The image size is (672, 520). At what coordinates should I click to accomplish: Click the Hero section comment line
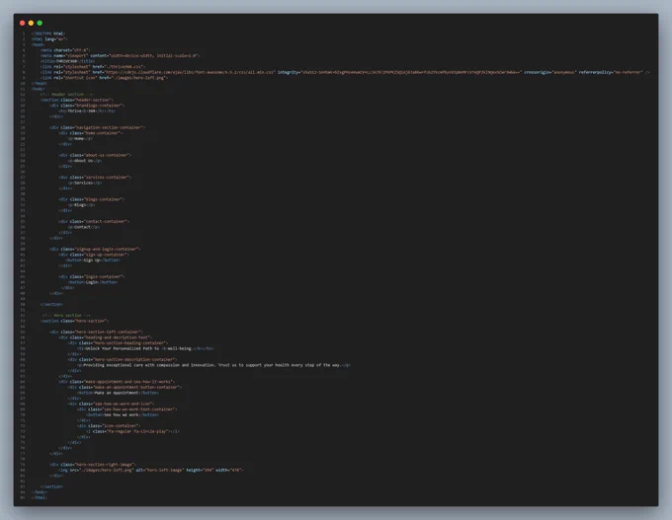(66, 316)
